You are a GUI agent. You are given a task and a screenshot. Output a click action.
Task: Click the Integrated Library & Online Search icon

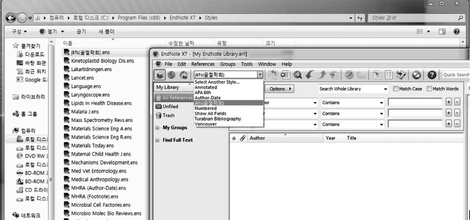[x=184, y=75]
